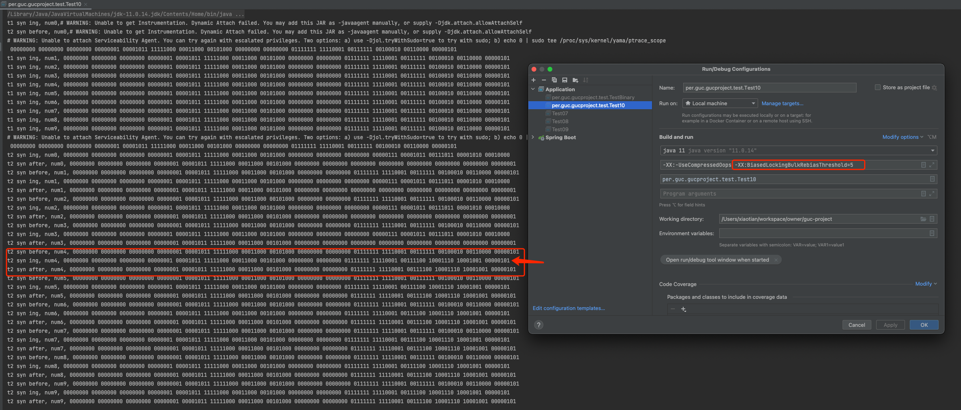Add a package to coverage data
Image resolution: width=961 pixels, height=410 pixels.
click(684, 309)
